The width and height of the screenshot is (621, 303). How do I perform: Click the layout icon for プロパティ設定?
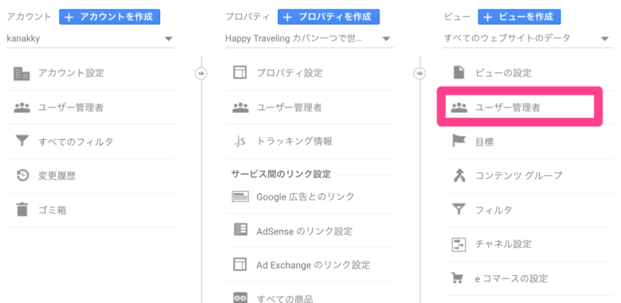[x=240, y=73]
